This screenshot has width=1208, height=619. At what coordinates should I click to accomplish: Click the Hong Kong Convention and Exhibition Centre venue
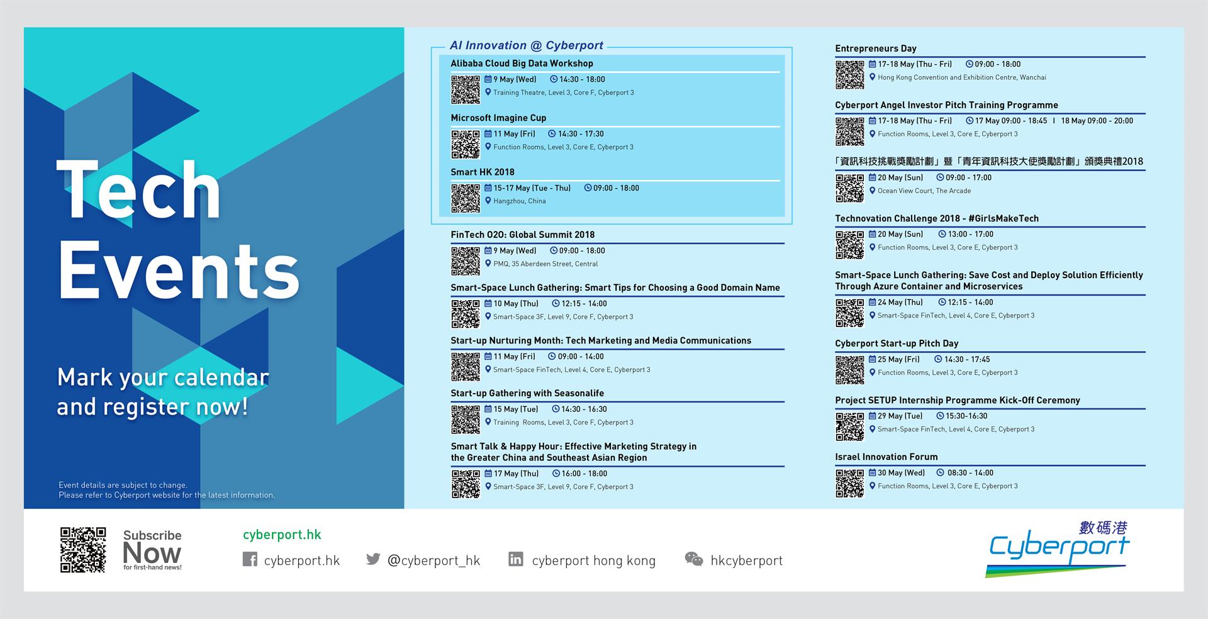(961, 77)
